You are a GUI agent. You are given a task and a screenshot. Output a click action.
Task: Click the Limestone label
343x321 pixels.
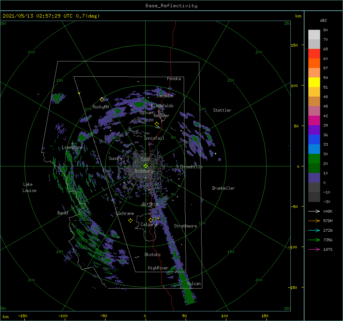point(72,147)
